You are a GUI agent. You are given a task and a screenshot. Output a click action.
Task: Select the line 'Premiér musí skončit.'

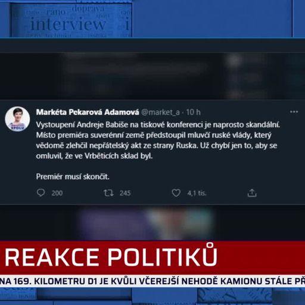tap(73, 176)
